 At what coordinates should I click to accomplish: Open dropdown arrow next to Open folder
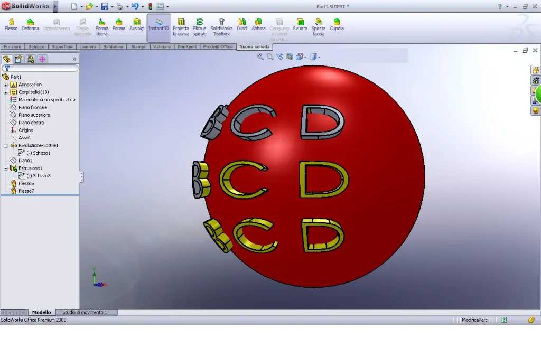pos(97,6)
